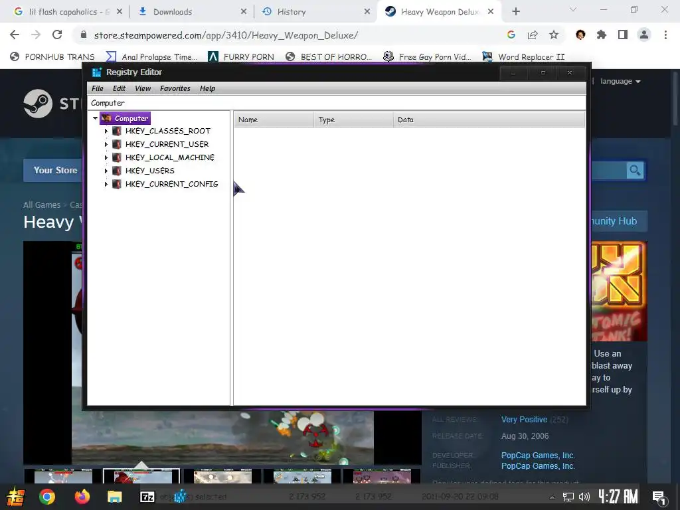Screen dimensions: 680x510
Task: Open the Registry Editor Edit menu
Action: [119, 88]
